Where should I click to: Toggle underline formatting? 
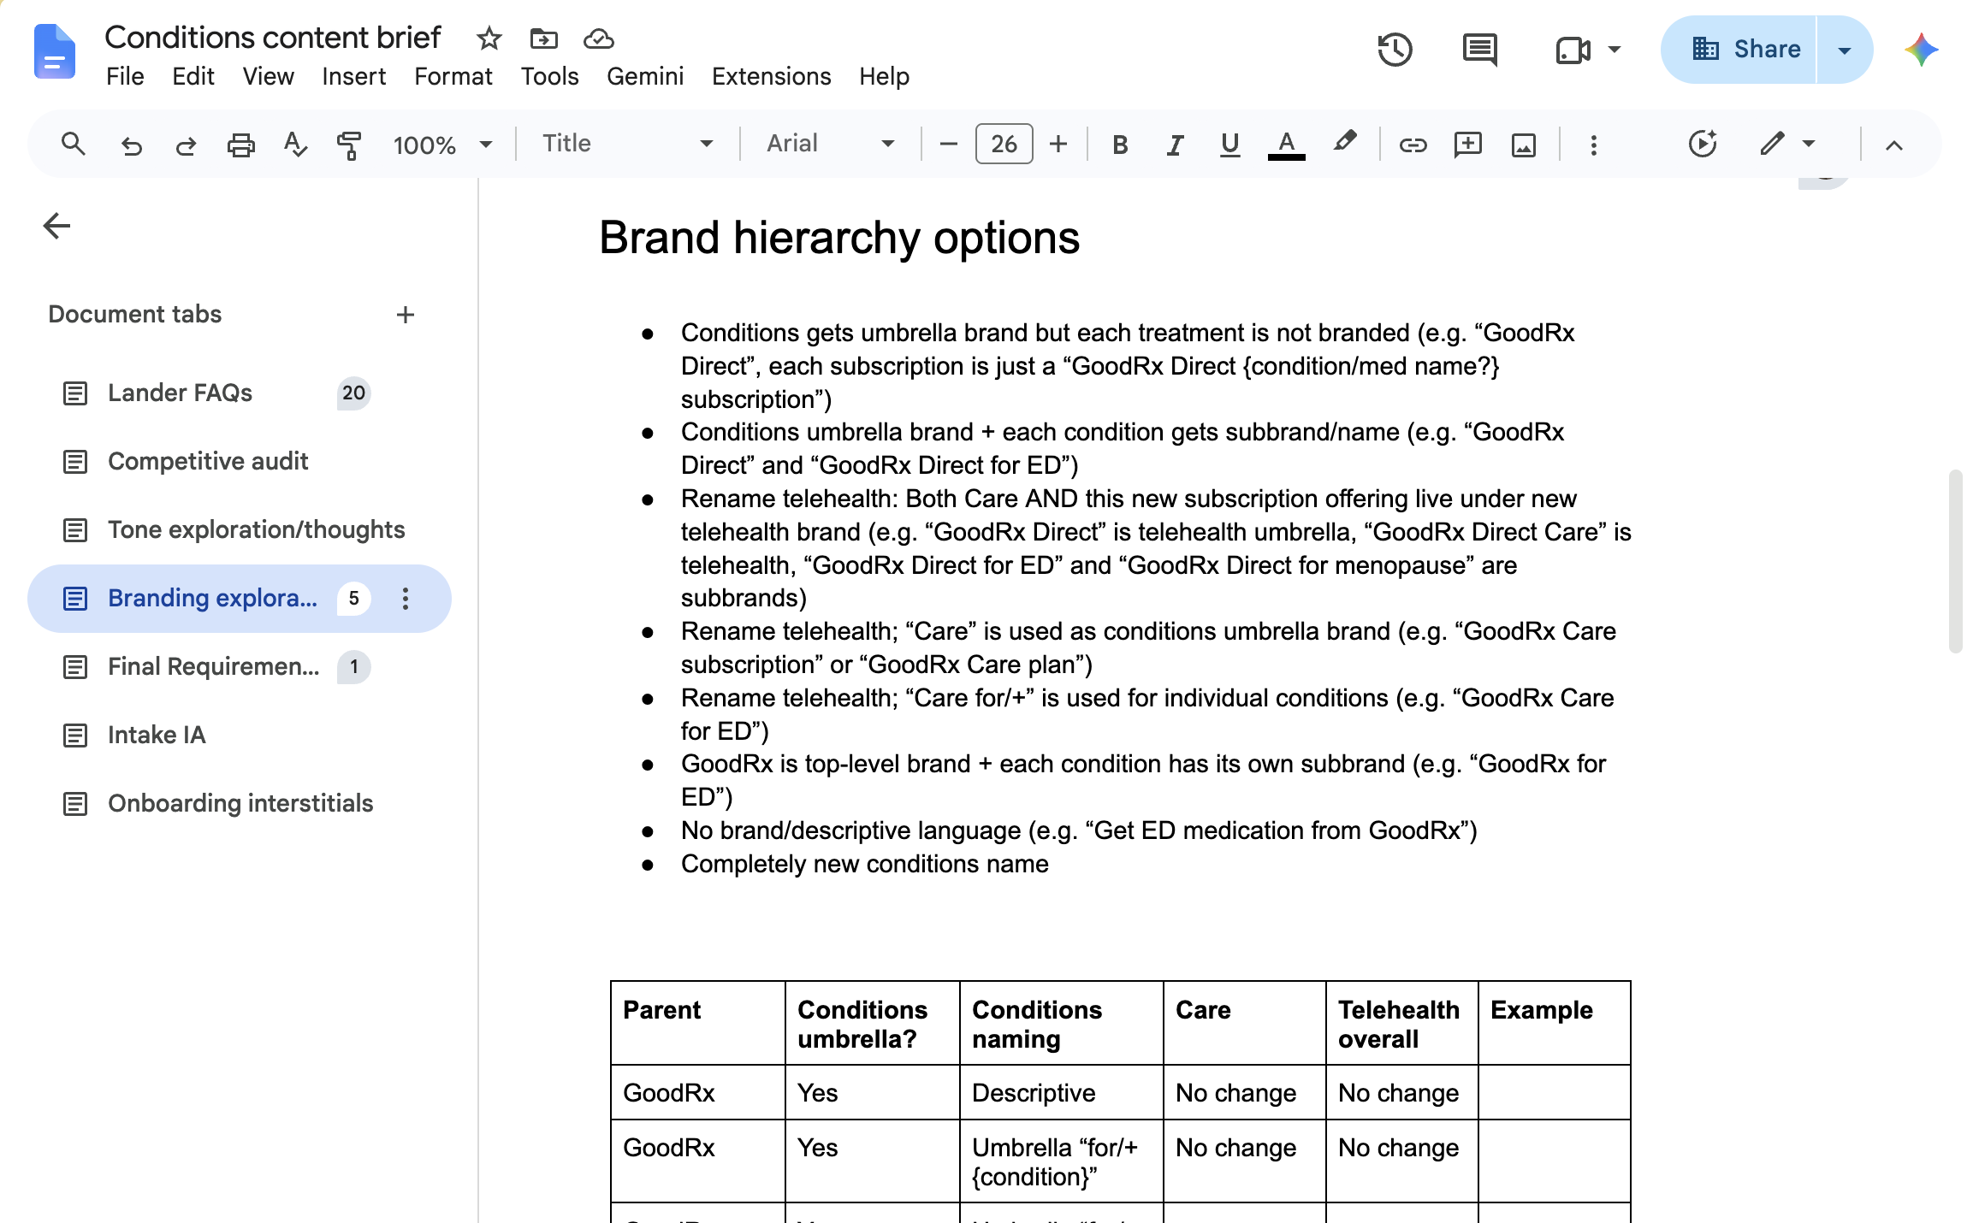pos(1229,145)
